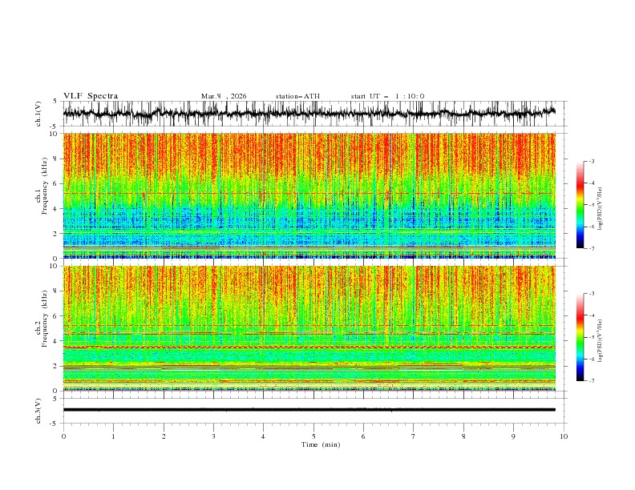Click the lower "log(PSD)(V²/Hz)" colorbar label
This screenshot has height=490, width=635.
(600, 341)
